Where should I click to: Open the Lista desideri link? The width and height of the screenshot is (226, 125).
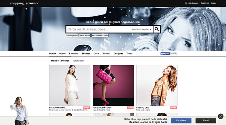tap(193, 3)
